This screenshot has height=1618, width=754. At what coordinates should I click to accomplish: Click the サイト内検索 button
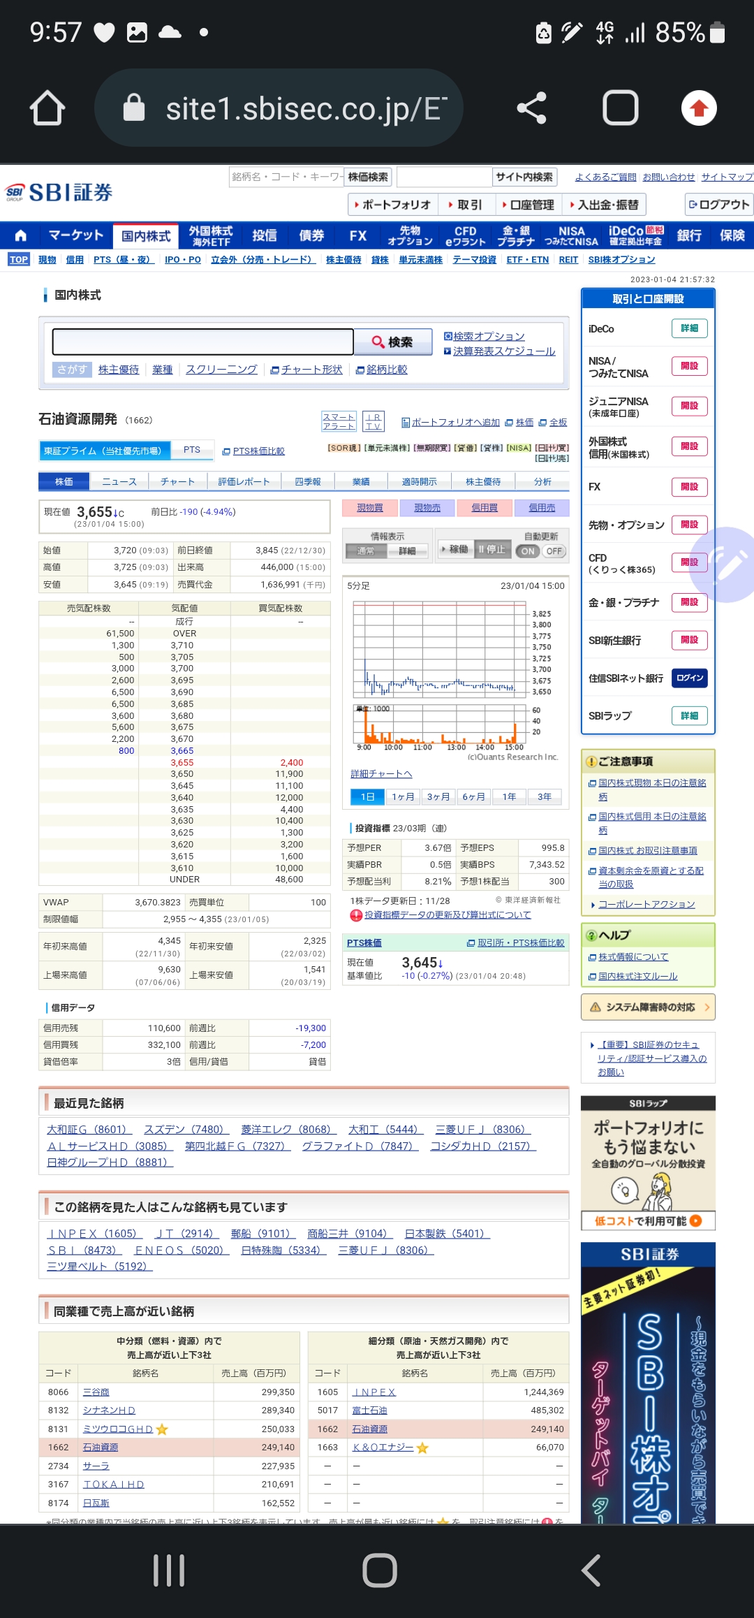coord(524,177)
